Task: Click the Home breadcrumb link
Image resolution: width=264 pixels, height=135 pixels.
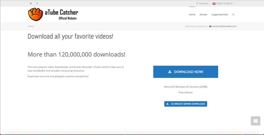Action: coord(31,26)
